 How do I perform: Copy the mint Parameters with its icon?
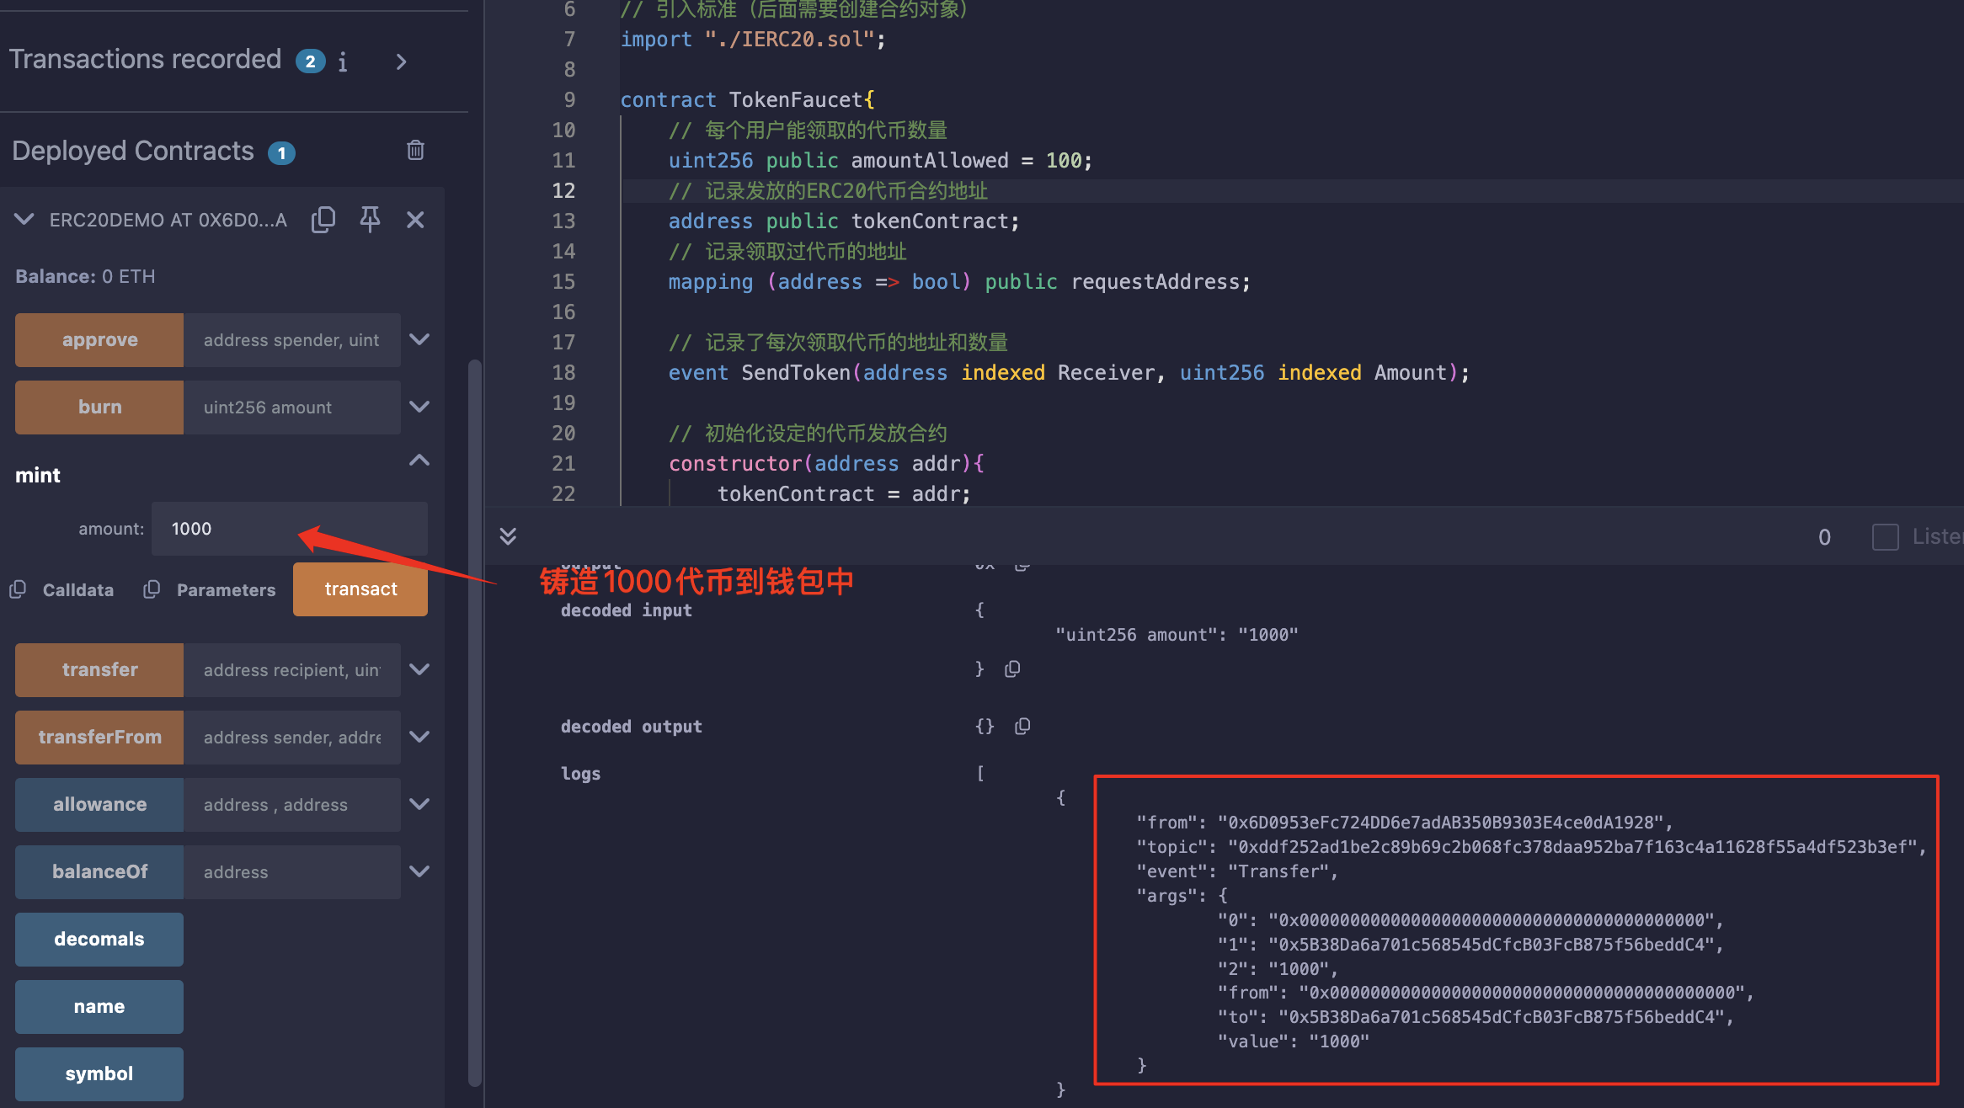point(152,589)
